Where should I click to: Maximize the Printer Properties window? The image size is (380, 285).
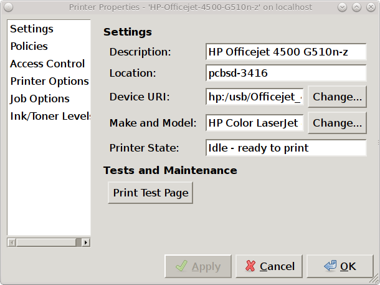[x=356, y=7]
